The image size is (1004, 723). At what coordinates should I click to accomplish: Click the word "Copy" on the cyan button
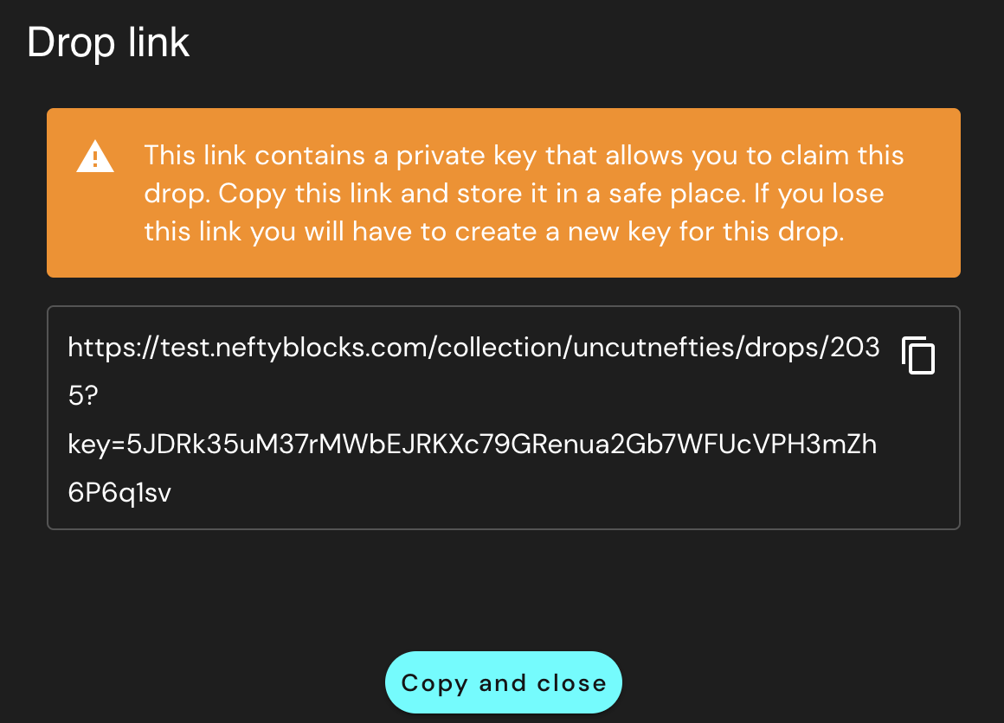pos(434,683)
